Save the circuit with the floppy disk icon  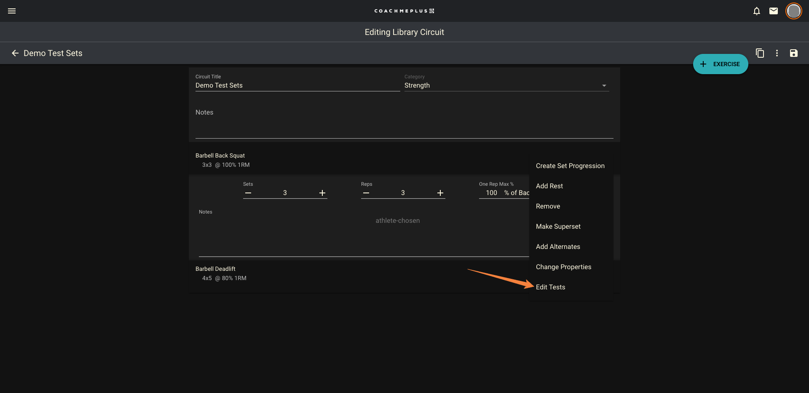click(794, 53)
